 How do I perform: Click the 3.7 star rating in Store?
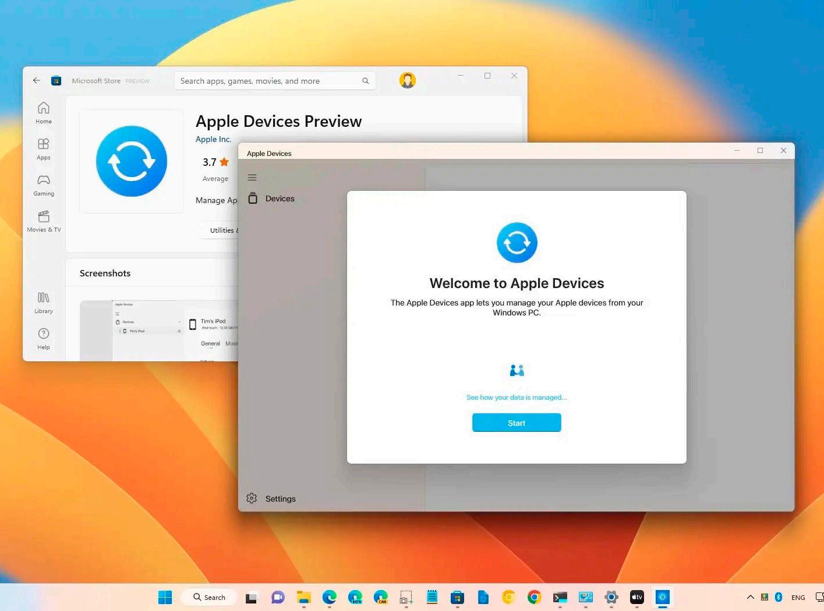pos(215,162)
